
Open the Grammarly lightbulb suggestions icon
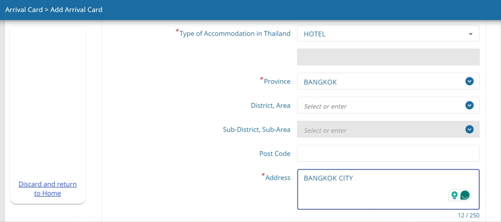point(454,195)
